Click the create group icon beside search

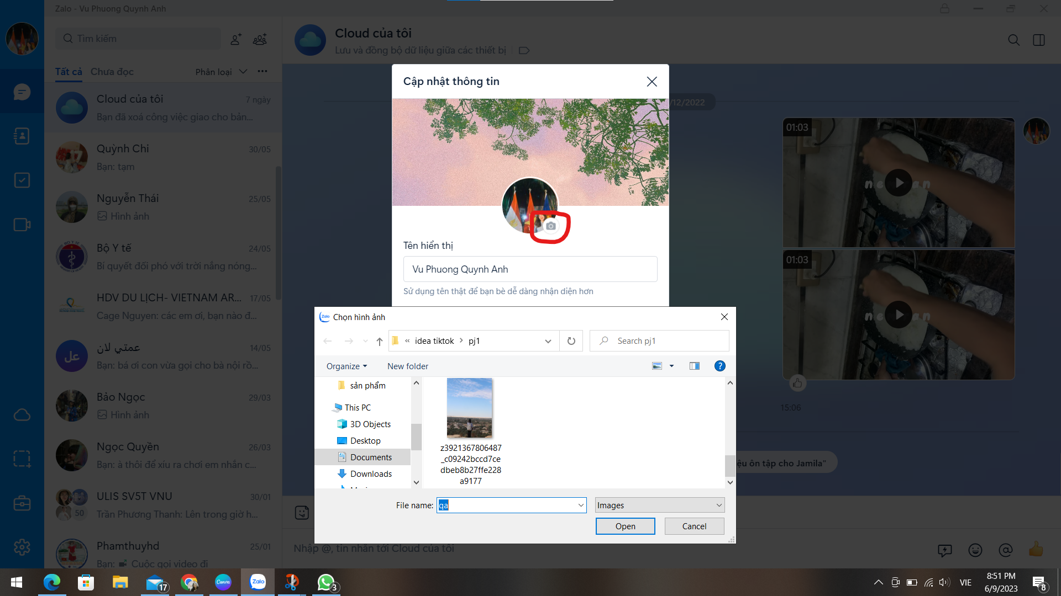(260, 39)
